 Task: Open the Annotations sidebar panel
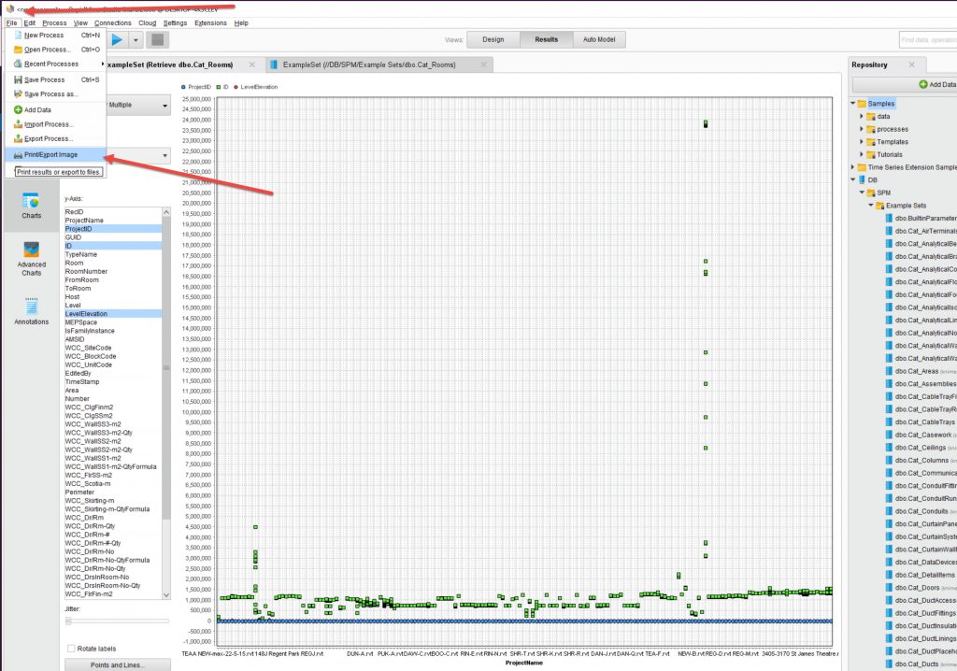31,310
